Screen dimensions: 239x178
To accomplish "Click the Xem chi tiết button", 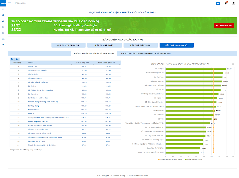I will [223, 26].
